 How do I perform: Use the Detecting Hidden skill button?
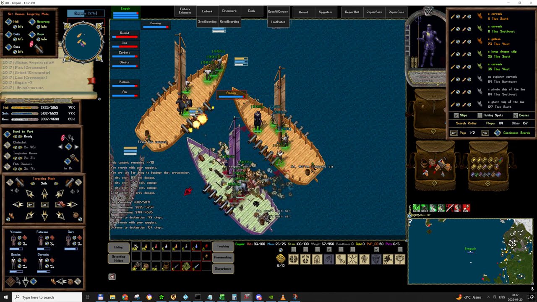(x=118, y=259)
